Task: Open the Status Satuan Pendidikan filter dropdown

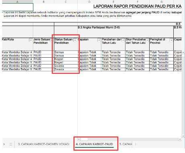Action: tap(75, 40)
